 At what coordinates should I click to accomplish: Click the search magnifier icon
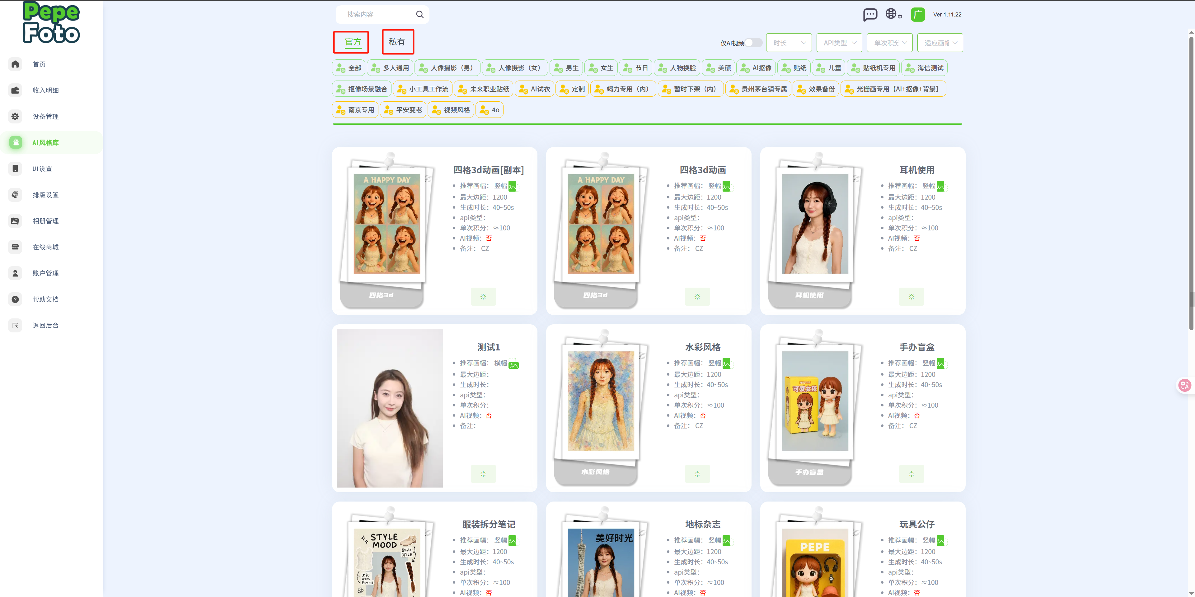click(419, 14)
